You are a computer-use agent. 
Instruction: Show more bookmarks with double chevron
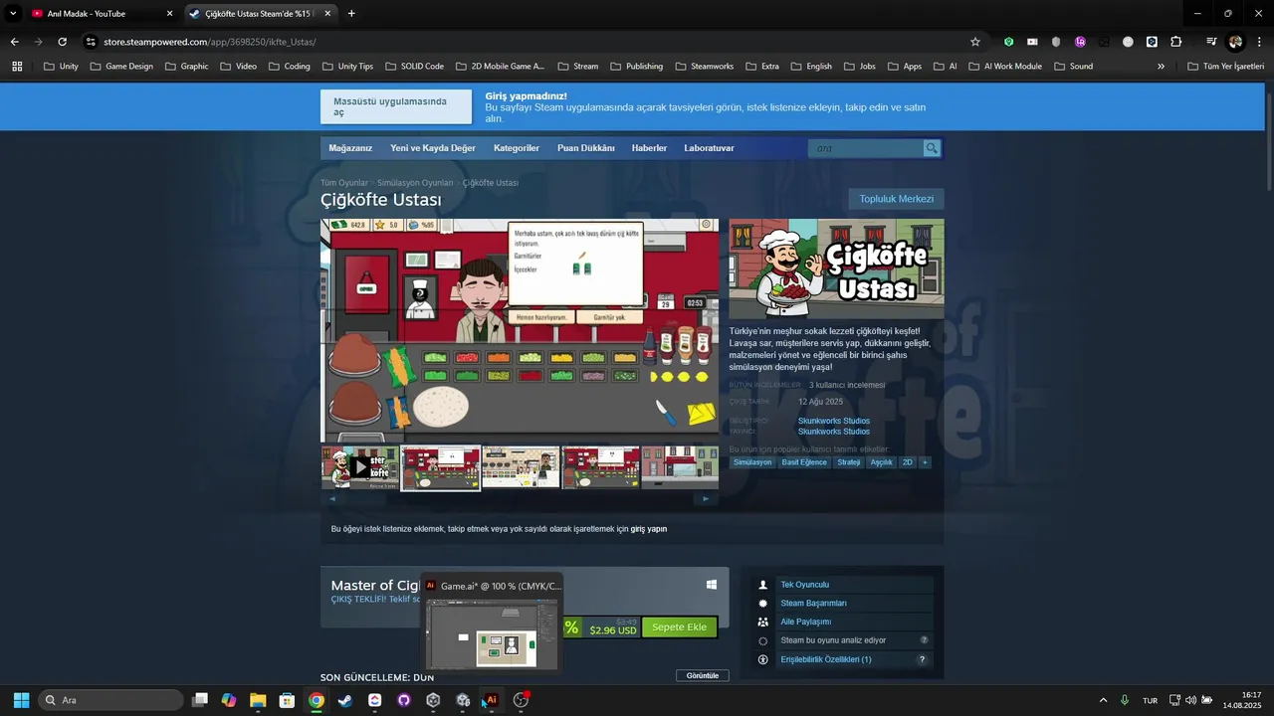1161,67
